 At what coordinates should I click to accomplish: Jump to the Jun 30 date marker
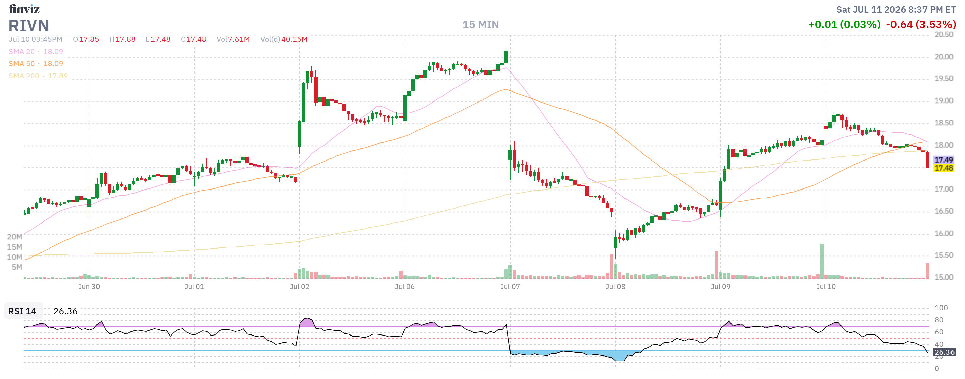coord(89,287)
